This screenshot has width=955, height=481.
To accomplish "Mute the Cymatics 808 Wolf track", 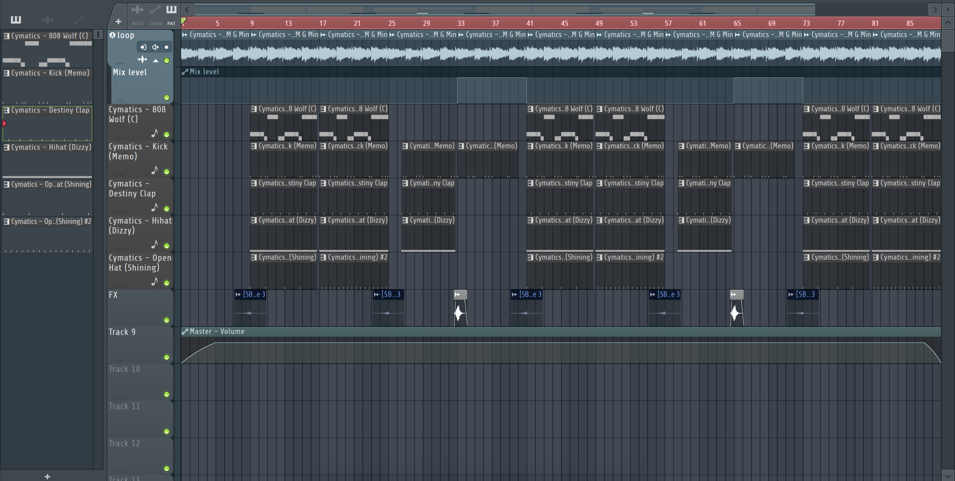I will [167, 134].
